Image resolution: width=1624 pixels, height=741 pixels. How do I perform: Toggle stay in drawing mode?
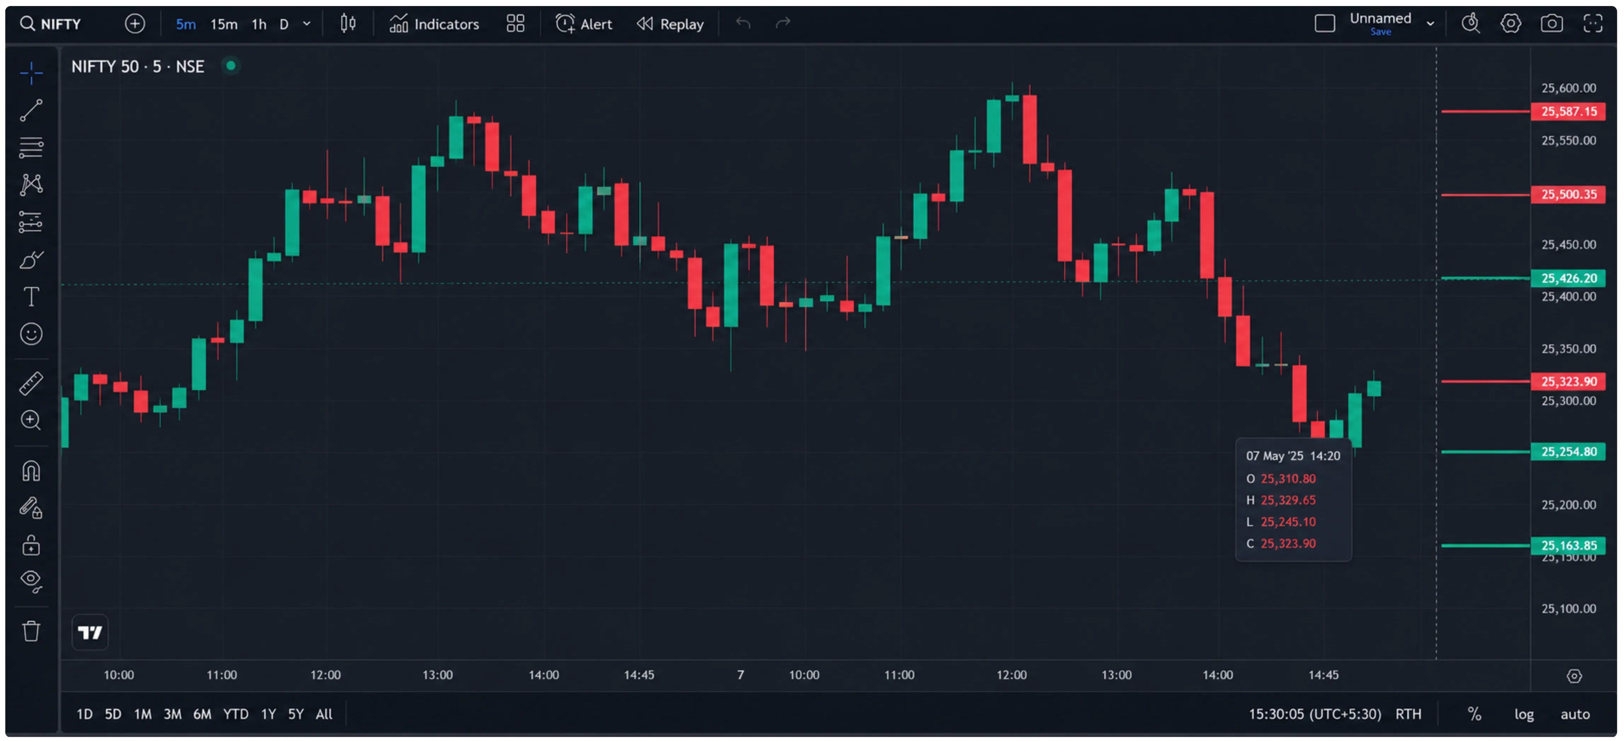pyautogui.click(x=31, y=508)
